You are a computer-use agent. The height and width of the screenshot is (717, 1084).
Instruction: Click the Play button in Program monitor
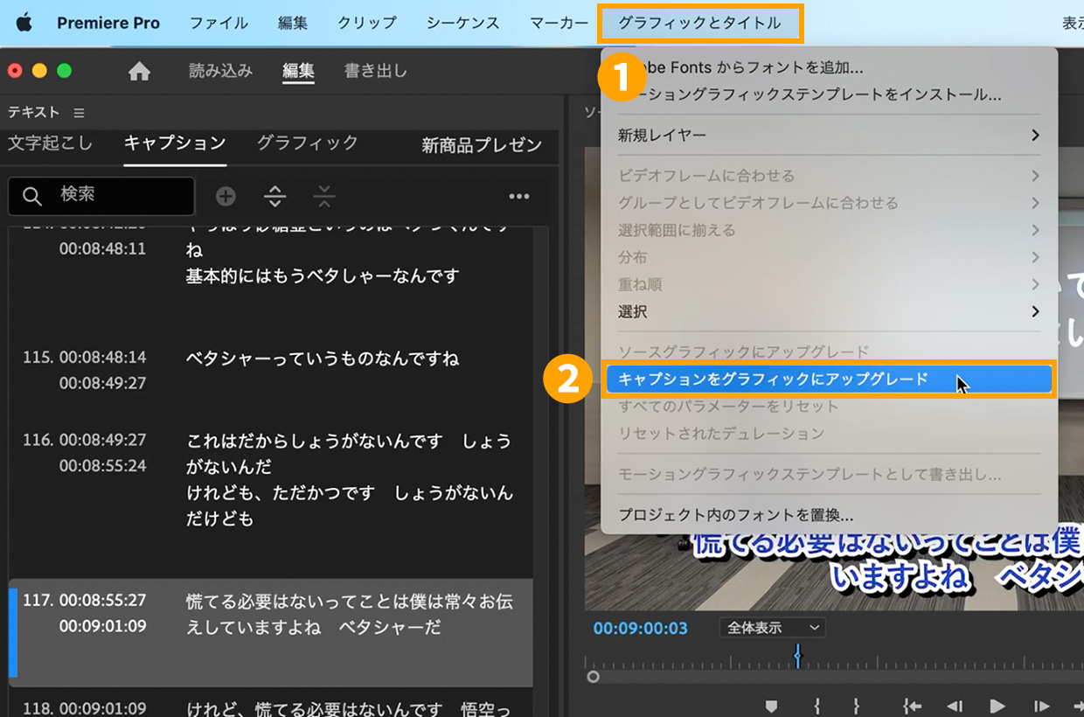click(x=997, y=706)
